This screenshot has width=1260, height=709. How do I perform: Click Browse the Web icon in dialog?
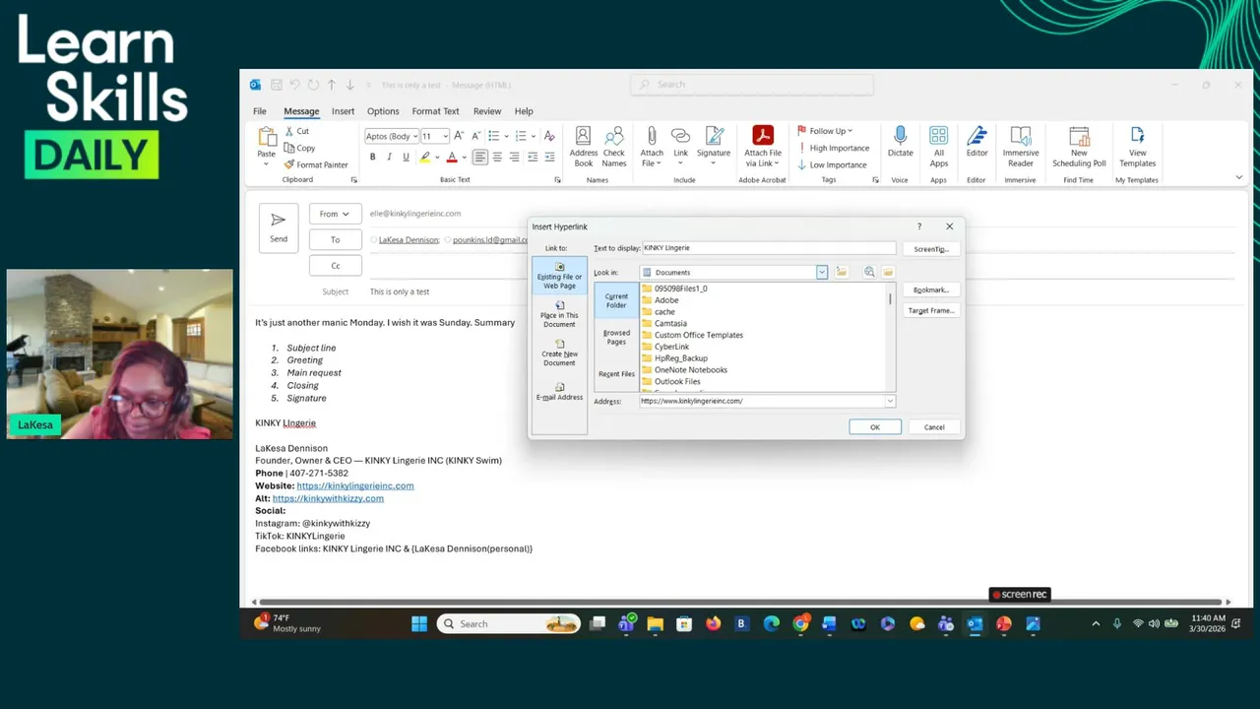(x=869, y=272)
